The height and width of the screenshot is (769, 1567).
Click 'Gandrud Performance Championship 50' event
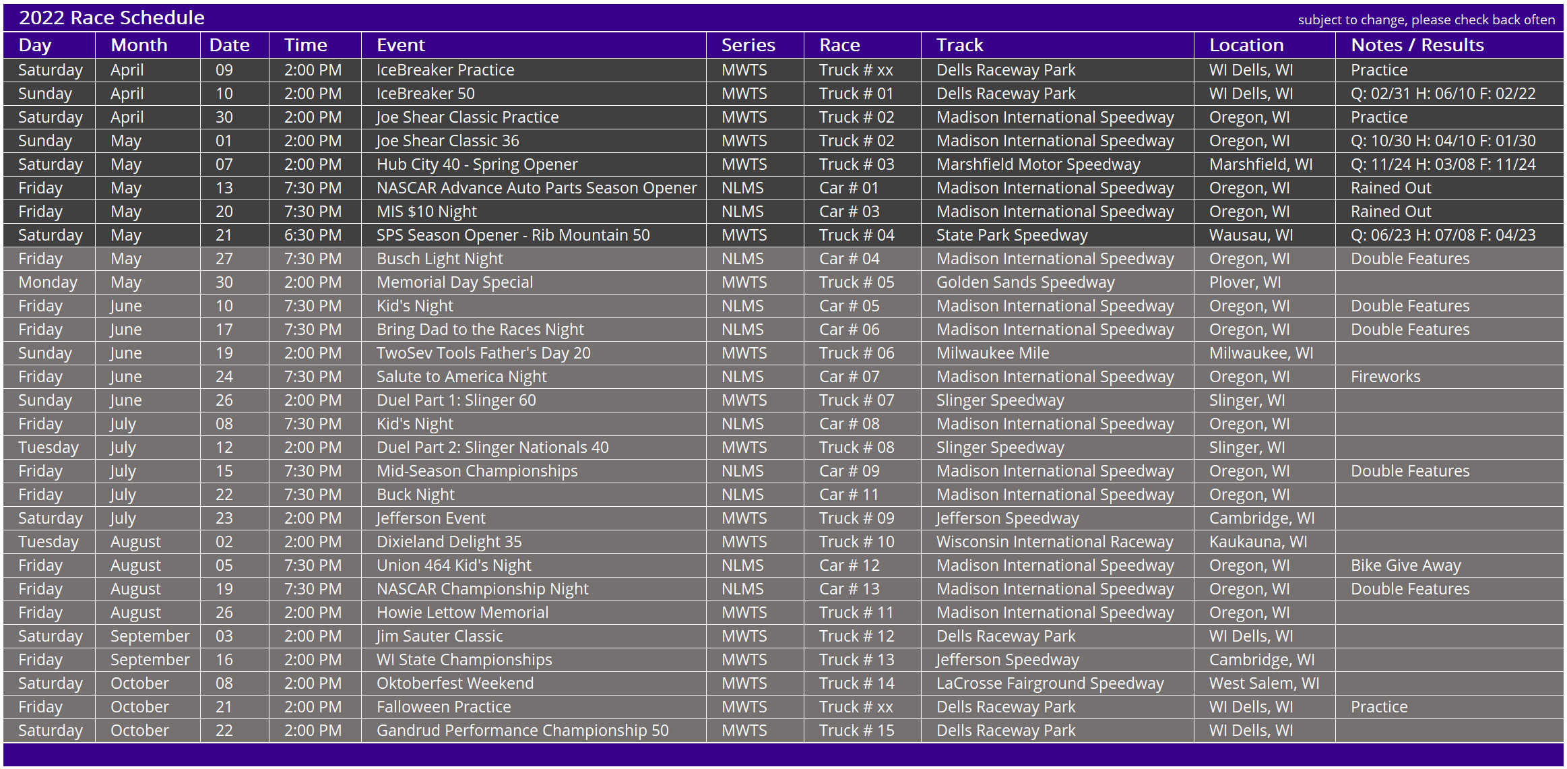523,731
